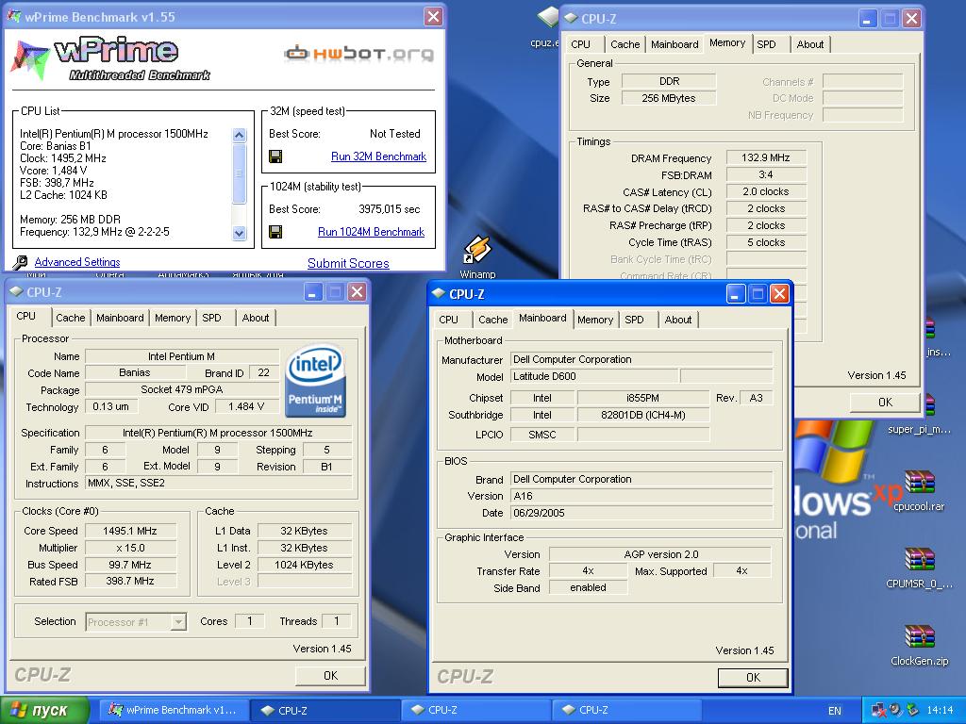Image resolution: width=966 pixels, height=724 pixels.
Task: Click the Instructions field MMX, SSE, SSE2
Action: coord(218,484)
